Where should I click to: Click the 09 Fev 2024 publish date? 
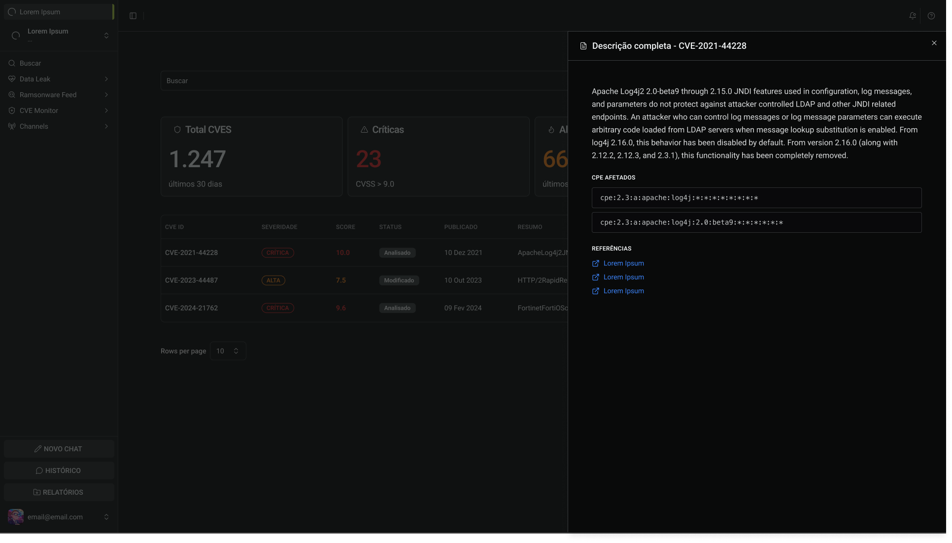click(x=463, y=308)
